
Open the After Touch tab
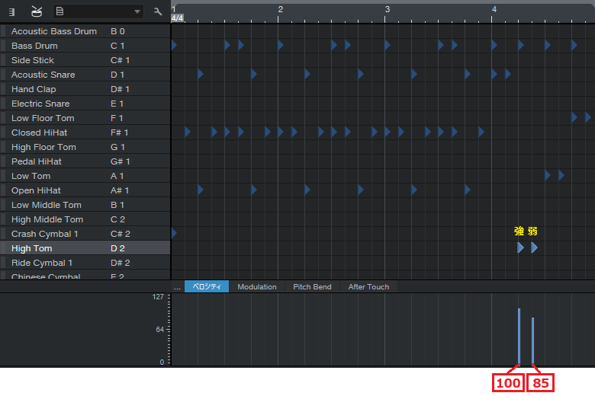(368, 287)
